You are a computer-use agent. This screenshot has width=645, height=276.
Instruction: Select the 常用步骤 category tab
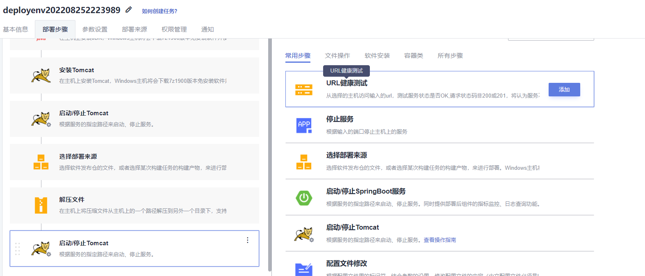click(298, 55)
